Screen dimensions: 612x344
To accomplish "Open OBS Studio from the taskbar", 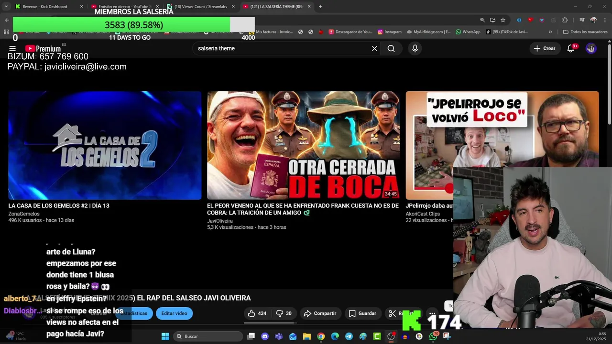I will pyautogui.click(x=391, y=336).
